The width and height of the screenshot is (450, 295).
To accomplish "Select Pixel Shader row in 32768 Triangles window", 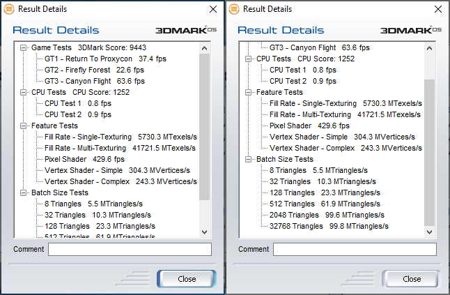I will click(309, 126).
